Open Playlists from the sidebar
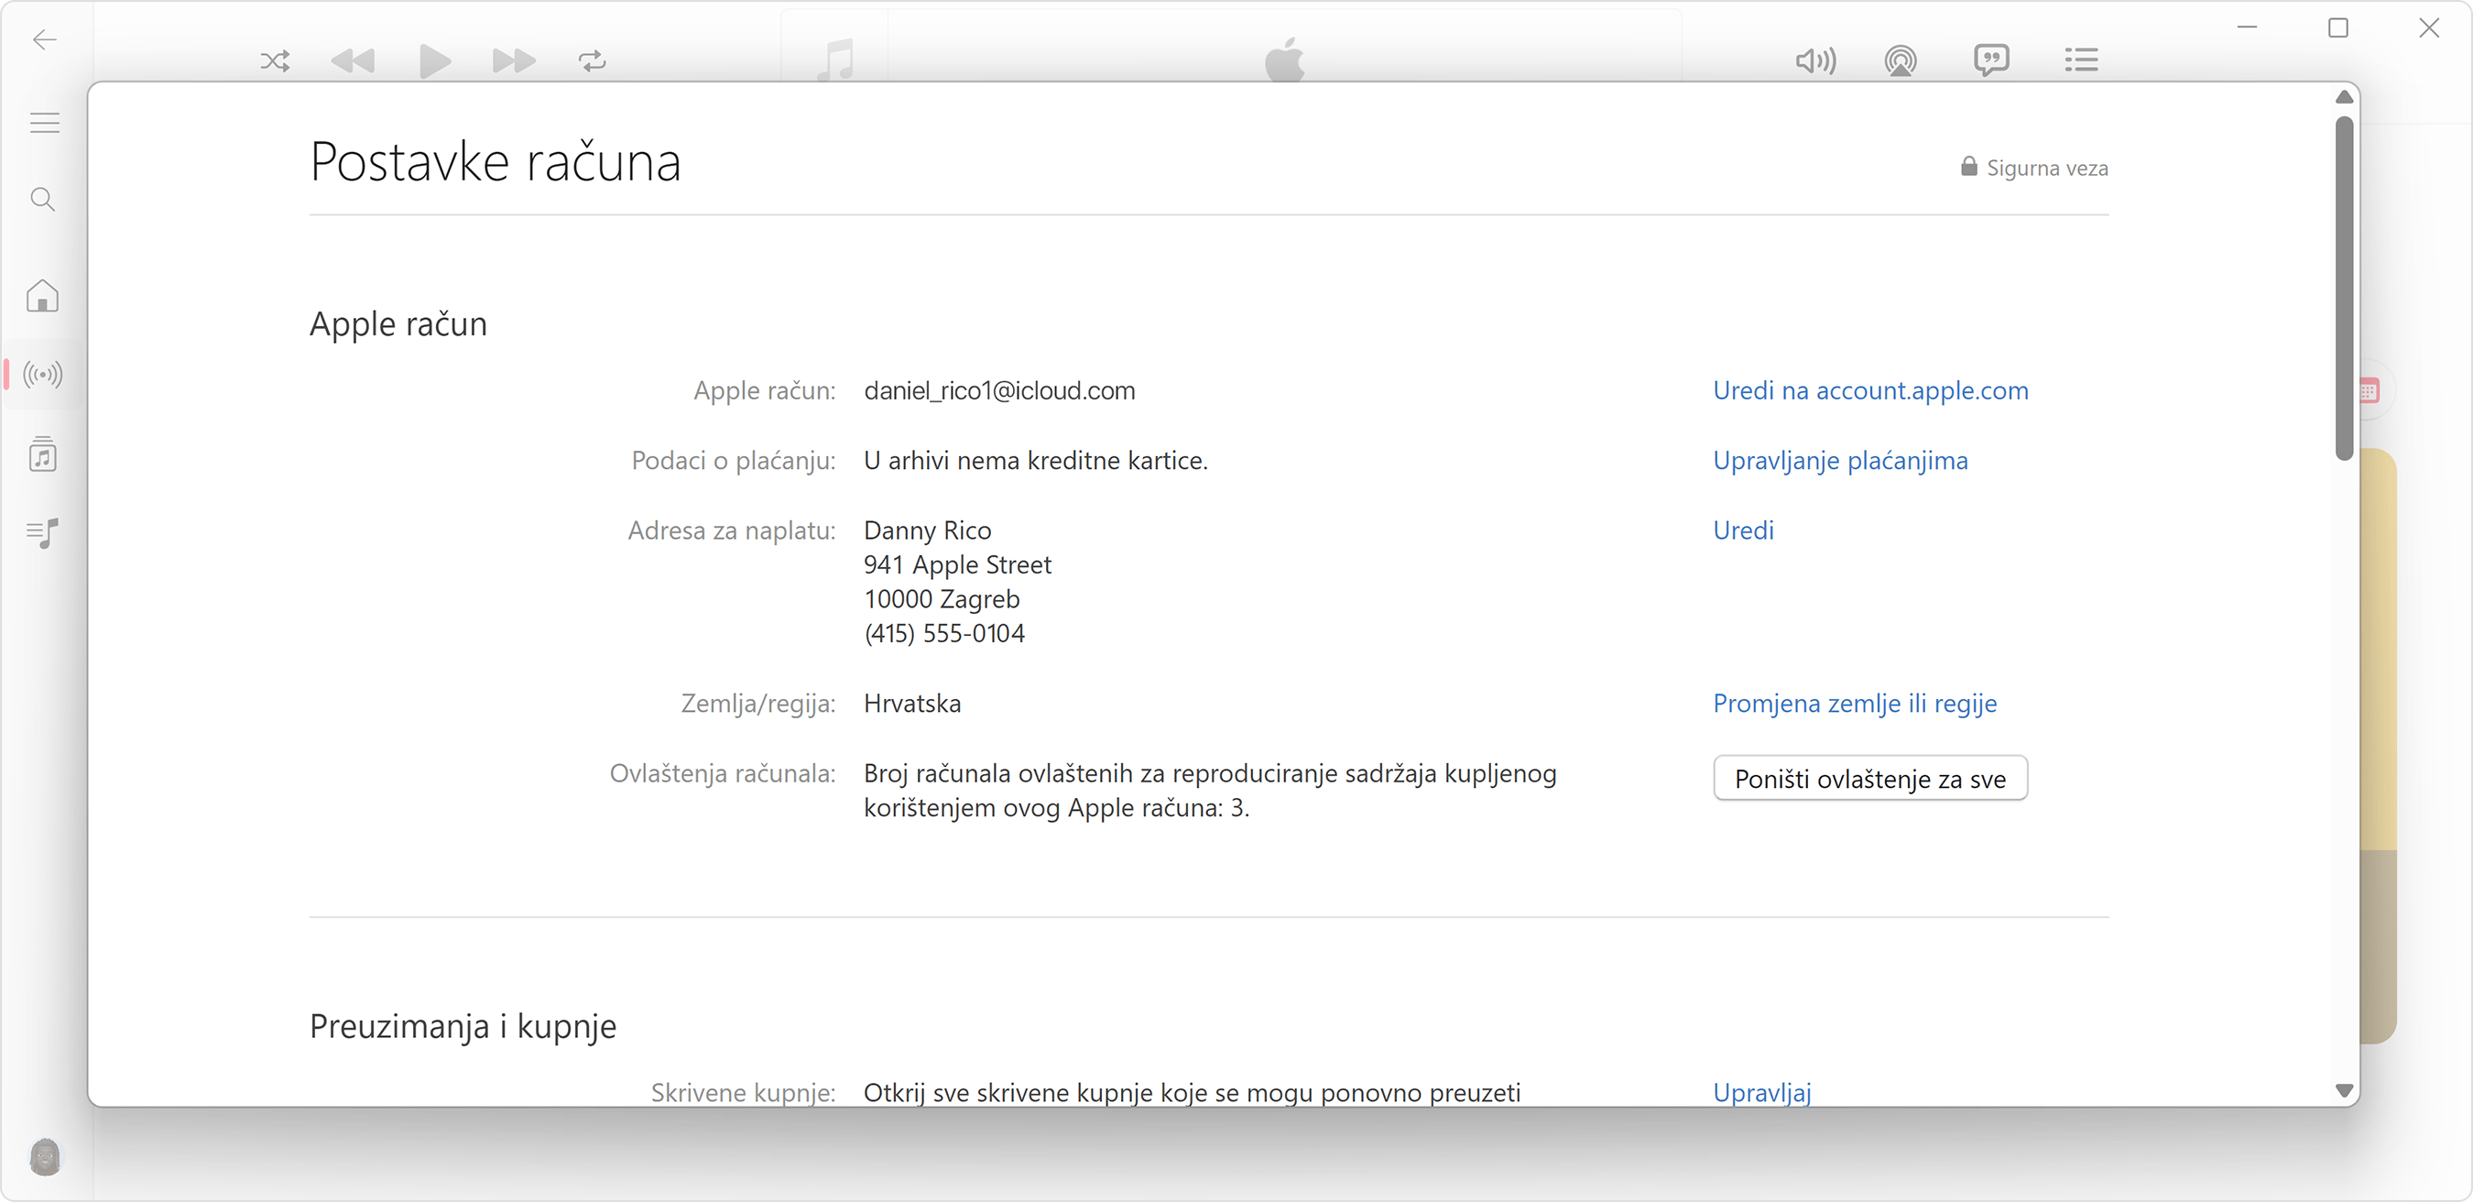The image size is (2473, 1202). click(x=42, y=533)
